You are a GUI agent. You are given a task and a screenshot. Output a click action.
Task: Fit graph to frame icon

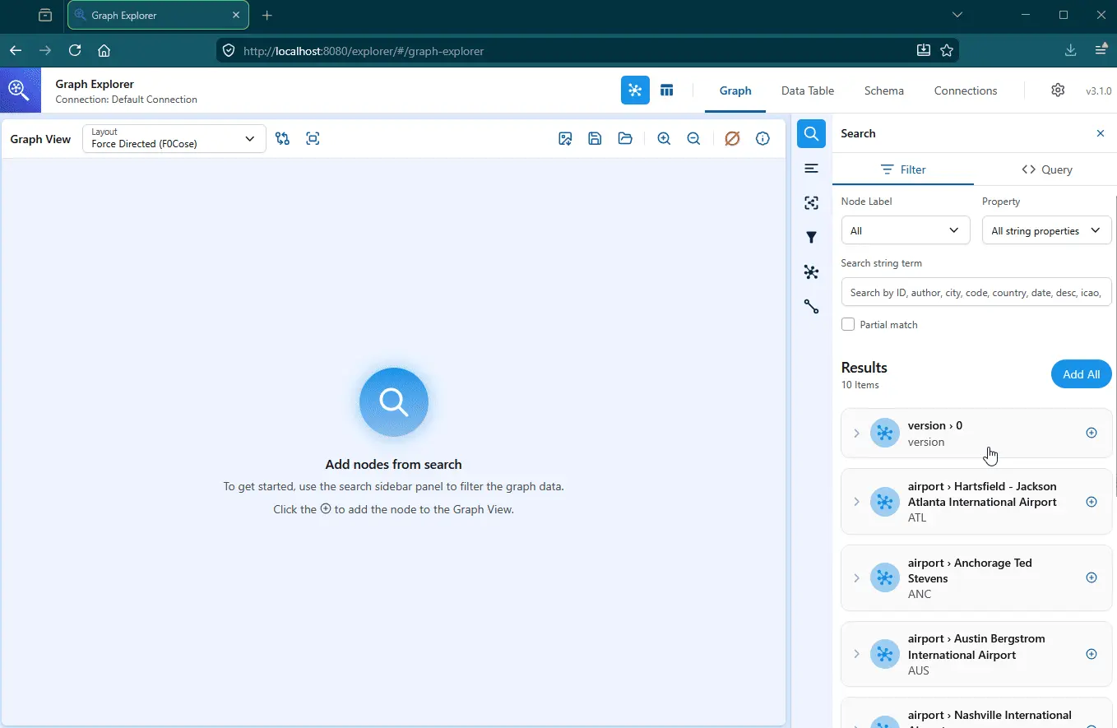(x=313, y=139)
